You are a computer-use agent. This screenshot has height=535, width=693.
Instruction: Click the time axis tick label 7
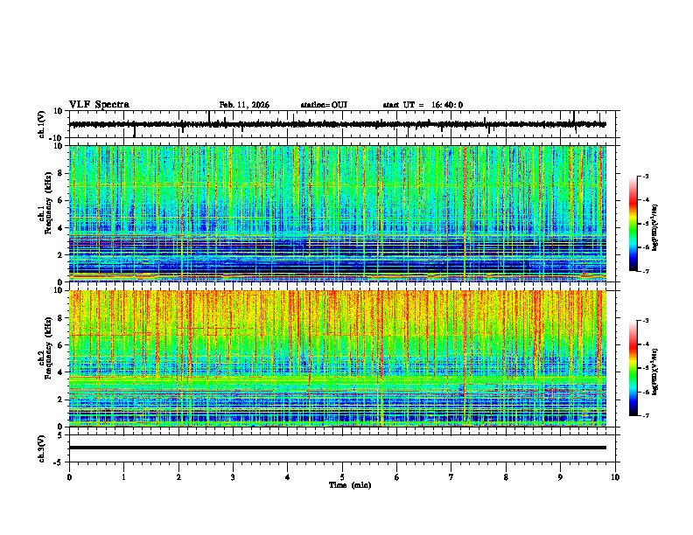point(451,477)
